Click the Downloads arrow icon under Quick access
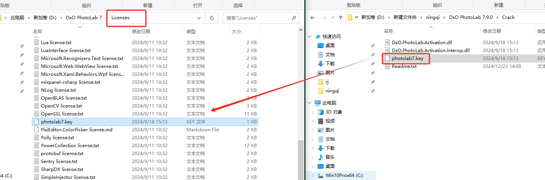 (x=321, y=63)
